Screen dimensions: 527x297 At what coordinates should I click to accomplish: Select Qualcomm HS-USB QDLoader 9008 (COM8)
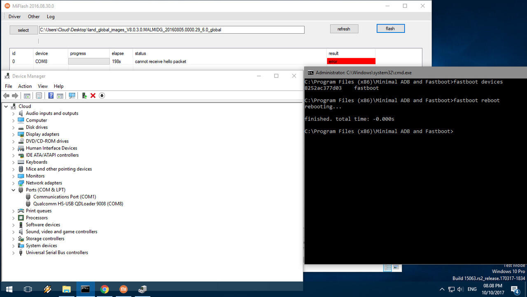(78, 204)
